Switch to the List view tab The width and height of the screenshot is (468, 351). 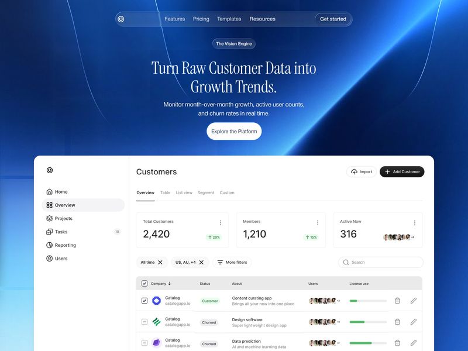point(184,193)
